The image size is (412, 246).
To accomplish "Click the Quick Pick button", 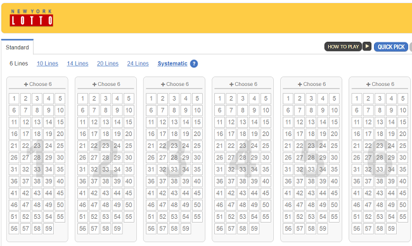I will (391, 47).
